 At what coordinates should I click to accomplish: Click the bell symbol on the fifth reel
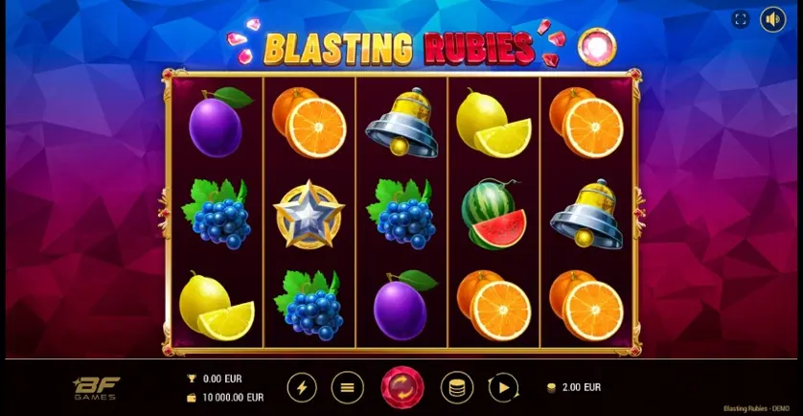pos(586,214)
